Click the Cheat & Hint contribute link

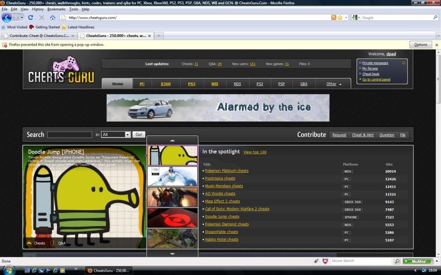click(363, 135)
